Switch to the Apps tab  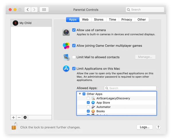point(73,19)
